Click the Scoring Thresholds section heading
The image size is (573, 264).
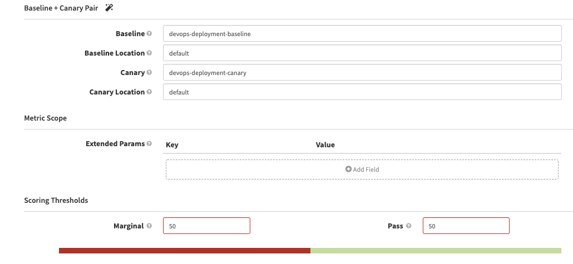pos(56,200)
